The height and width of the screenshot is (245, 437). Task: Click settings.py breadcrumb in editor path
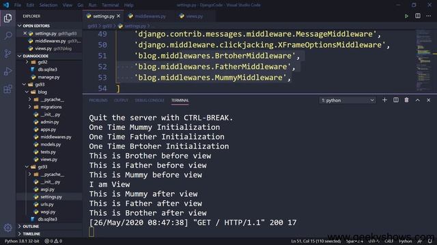click(135, 26)
